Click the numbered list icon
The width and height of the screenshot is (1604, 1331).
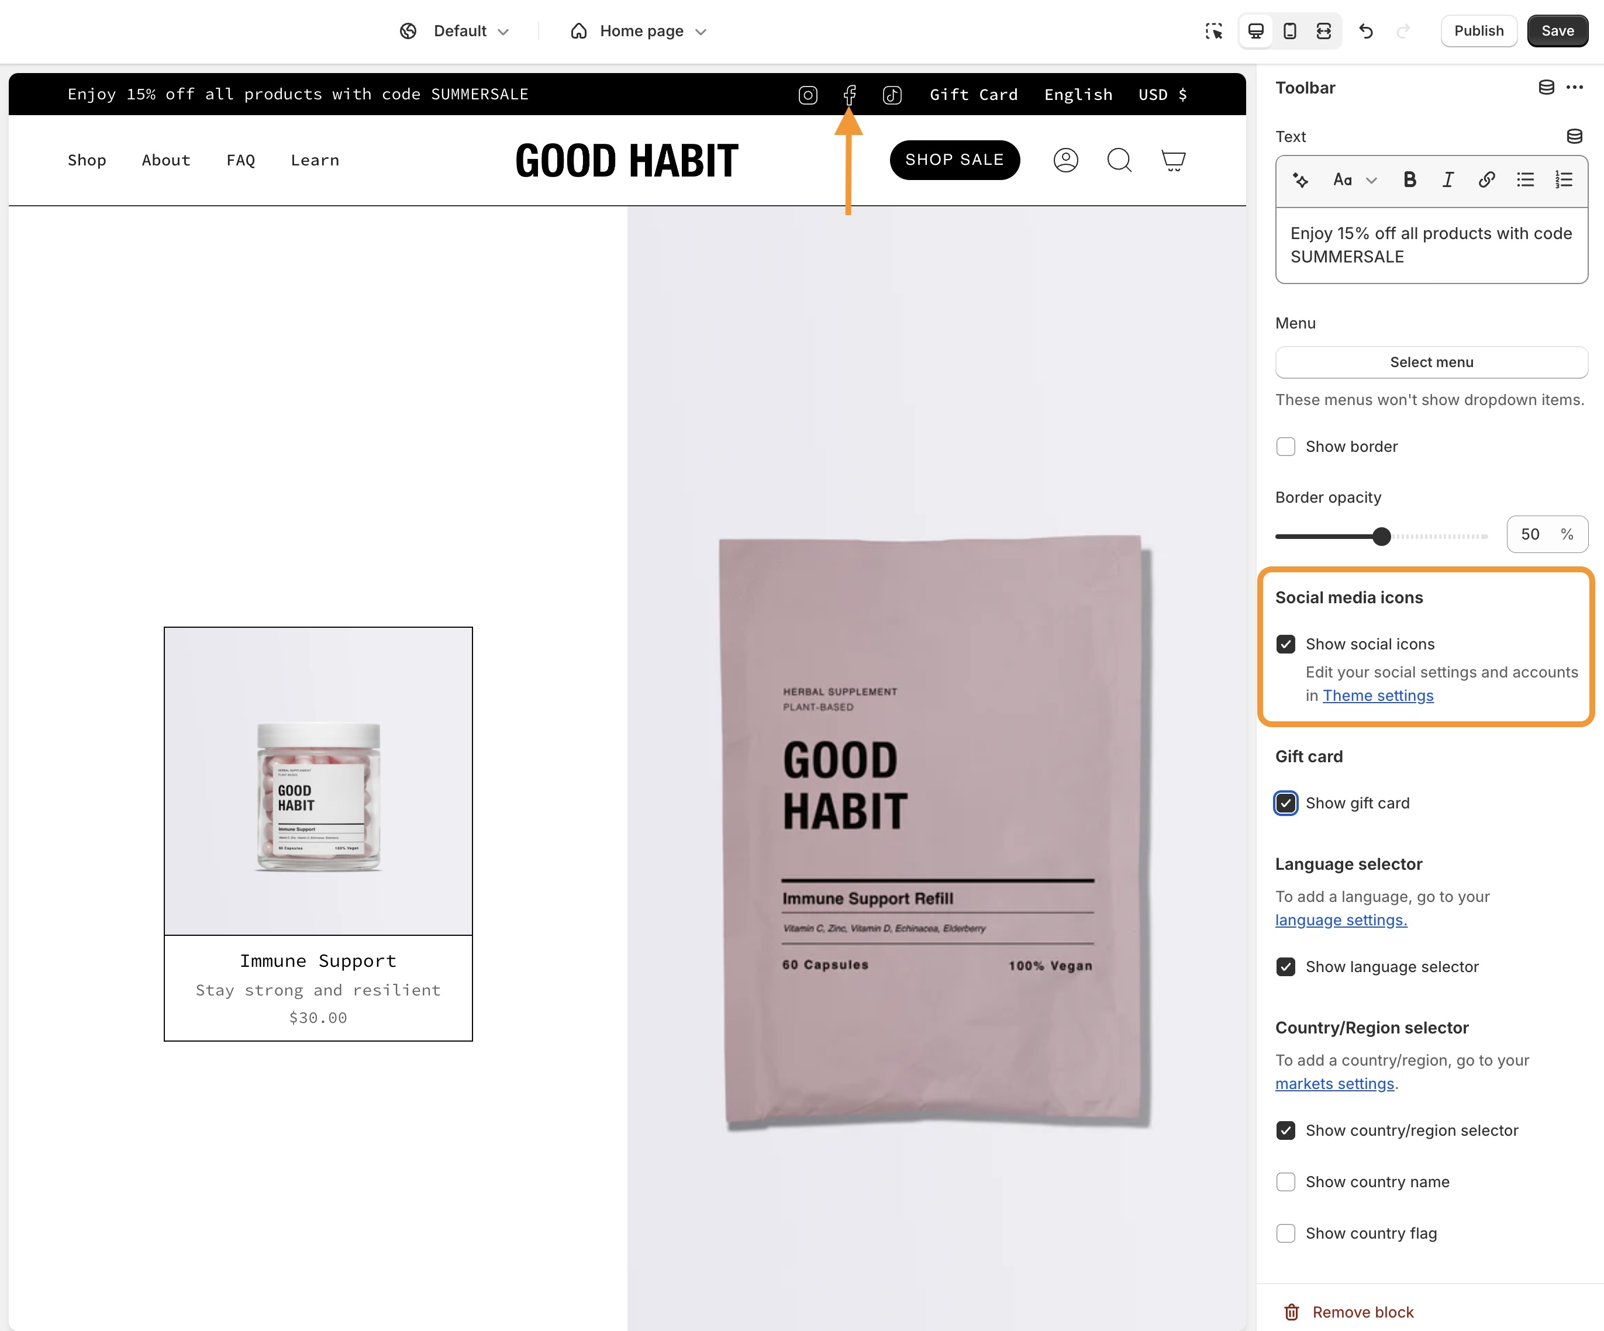coord(1564,179)
